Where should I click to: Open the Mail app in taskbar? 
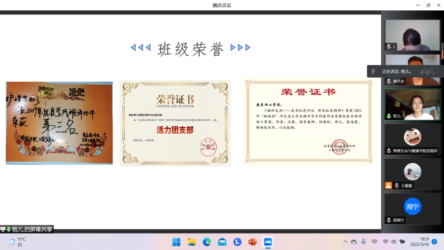(222, 242)
